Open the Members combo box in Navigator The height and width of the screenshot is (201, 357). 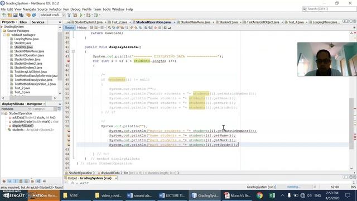(16, 109)
